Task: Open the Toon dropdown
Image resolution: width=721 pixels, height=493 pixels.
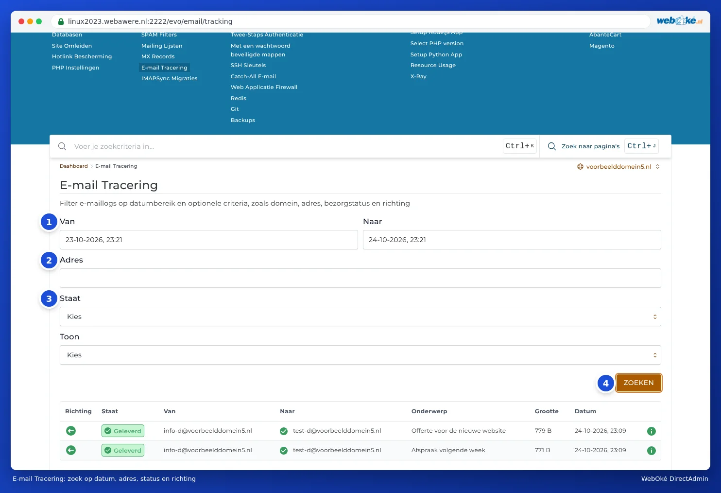Action: pyautogui.click(x=360, y=355)
